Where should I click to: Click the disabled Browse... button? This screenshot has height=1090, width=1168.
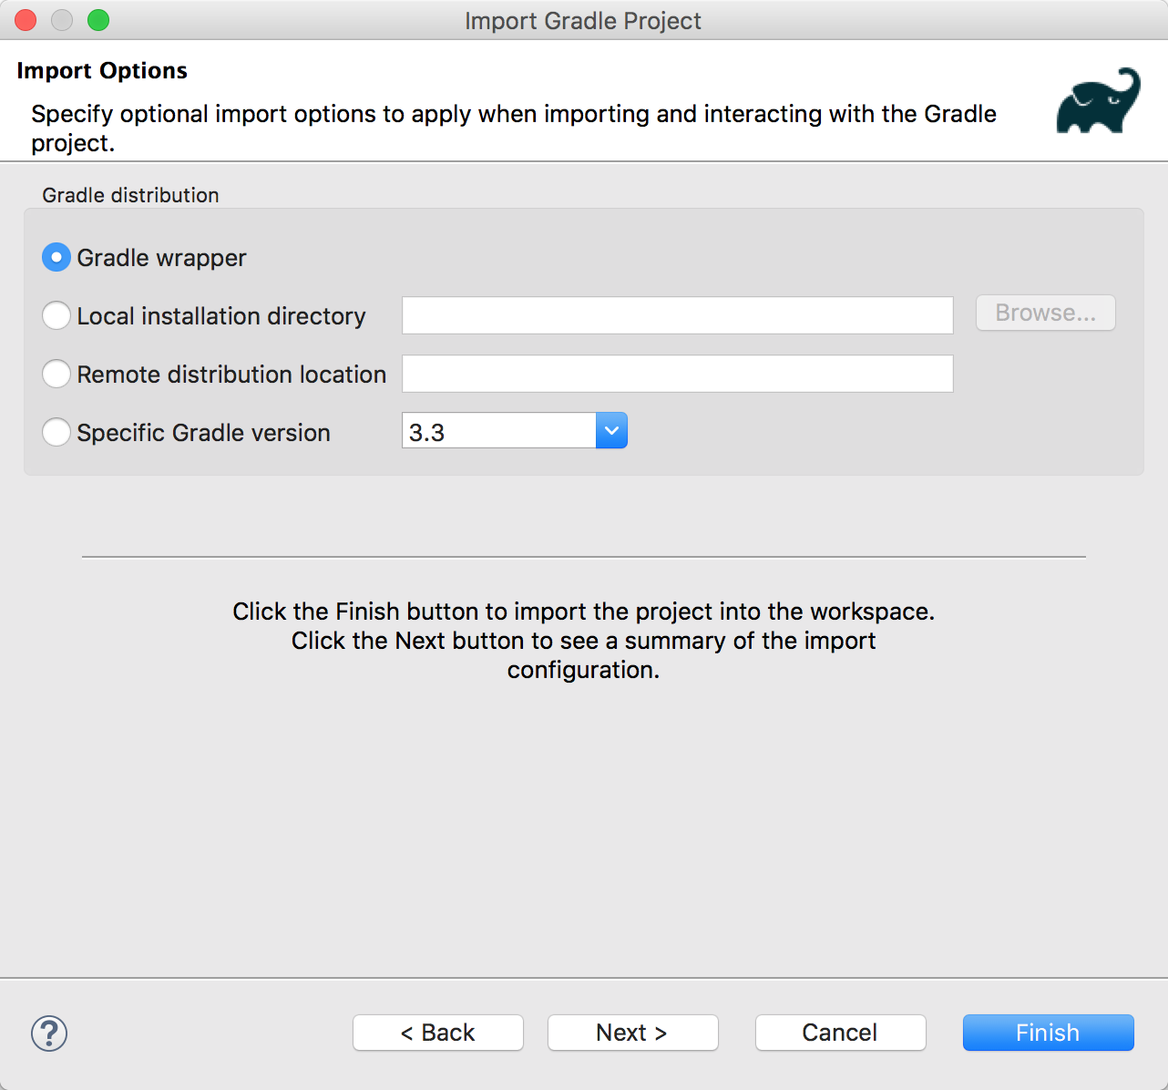coord(1046,313)
